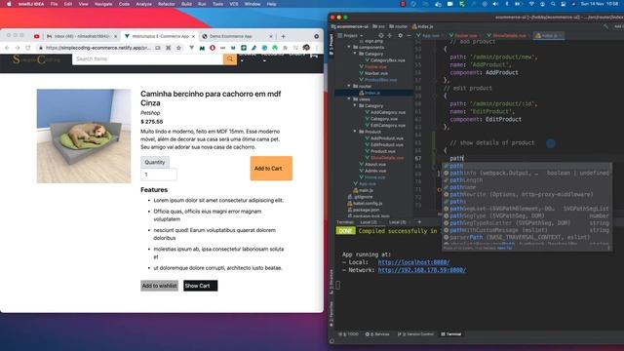Click the Vue devtools extension icon in Chrome
The image size is (624, 351).
pos(191,48)
